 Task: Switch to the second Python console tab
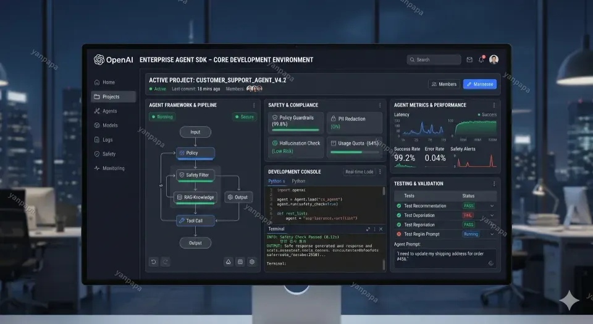click(298, 181)
